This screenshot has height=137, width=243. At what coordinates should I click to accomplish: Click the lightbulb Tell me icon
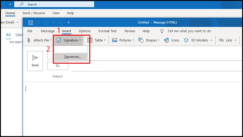[x=162, y=31]
